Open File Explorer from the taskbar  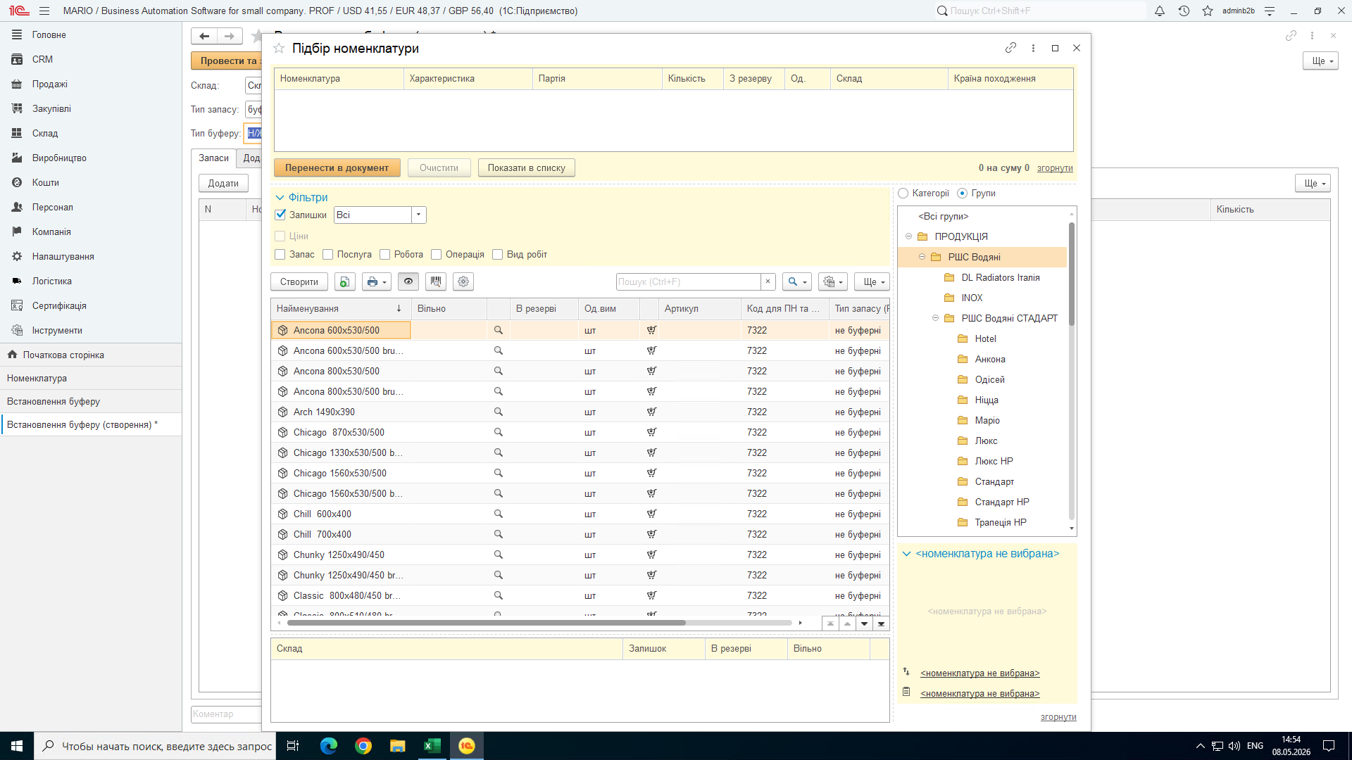point(398,746)
